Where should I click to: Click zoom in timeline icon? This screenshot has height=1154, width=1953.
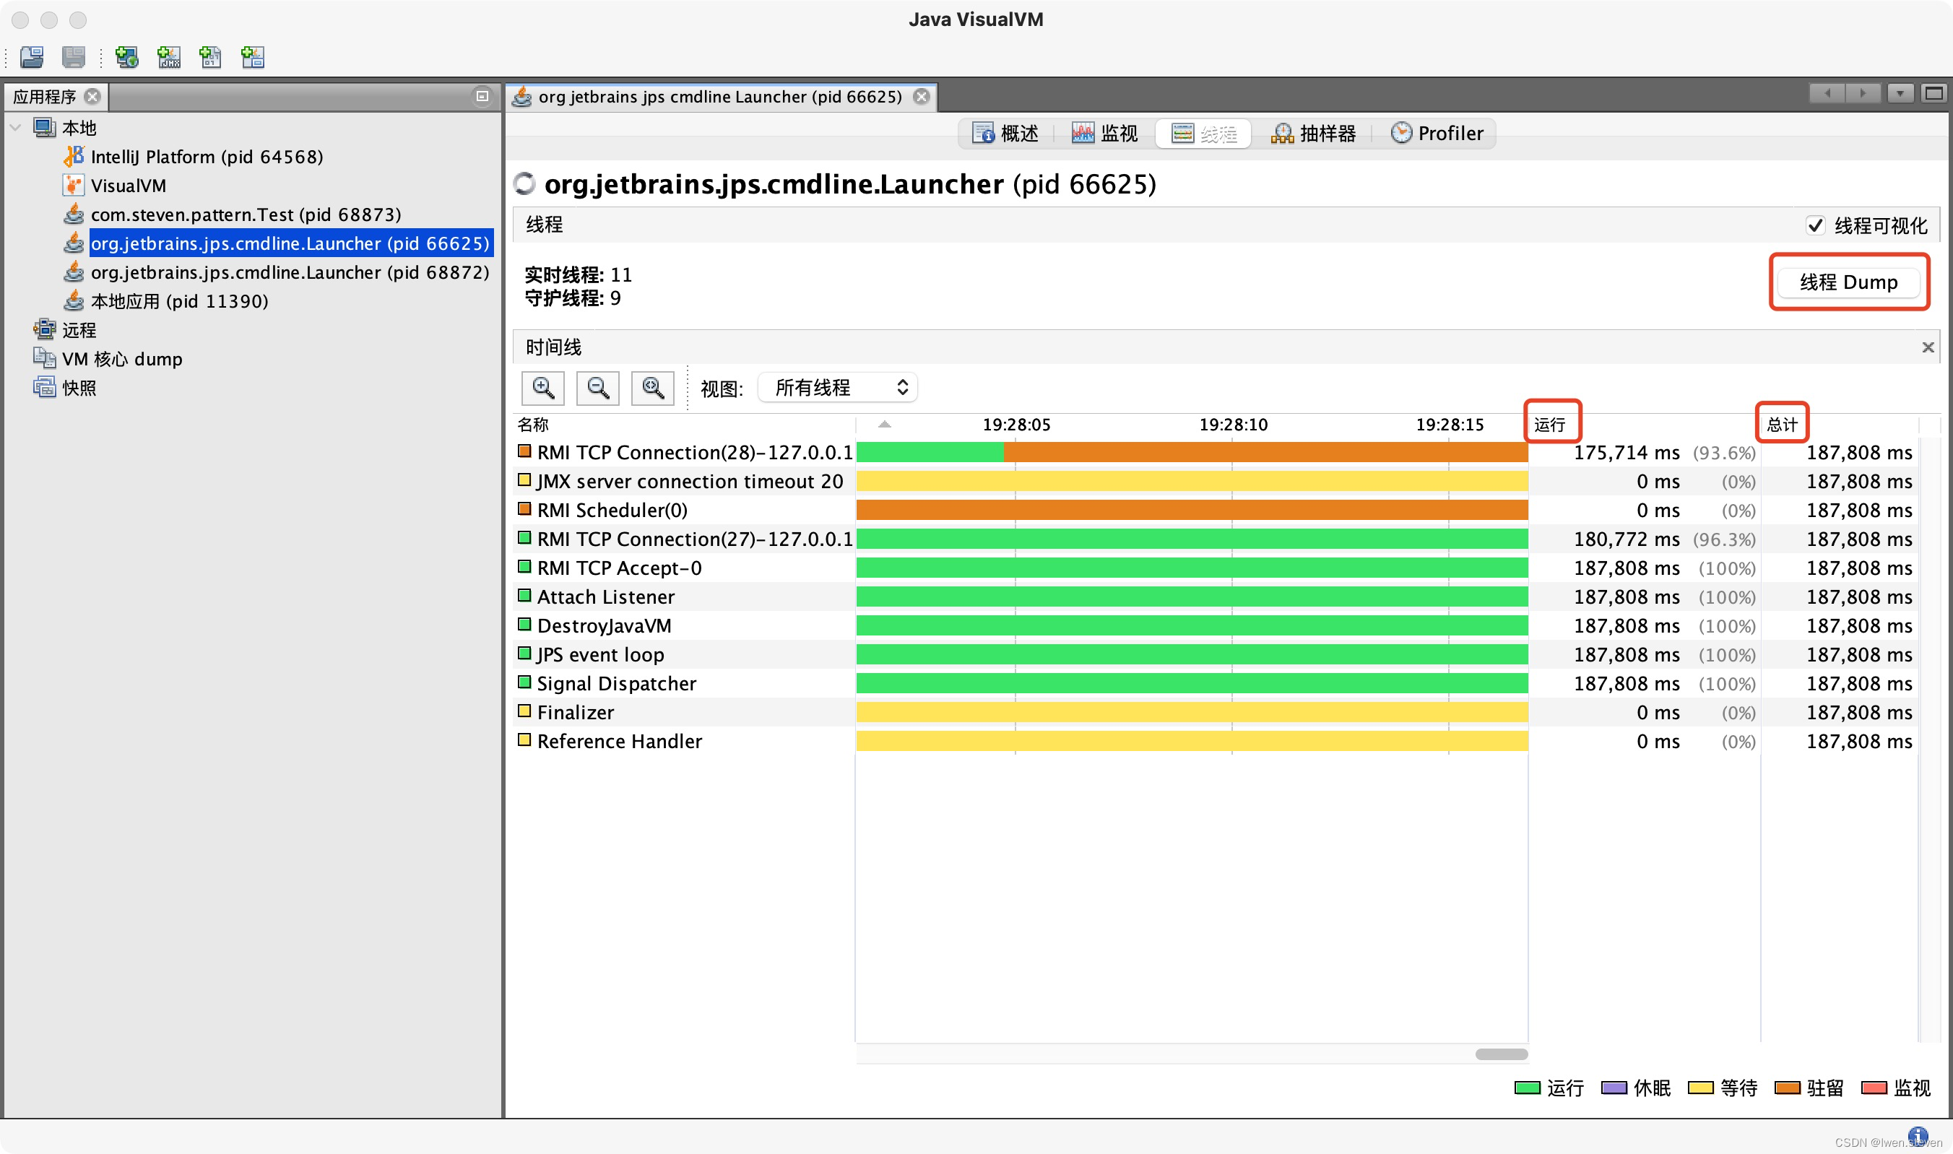[x=543, y=387]
